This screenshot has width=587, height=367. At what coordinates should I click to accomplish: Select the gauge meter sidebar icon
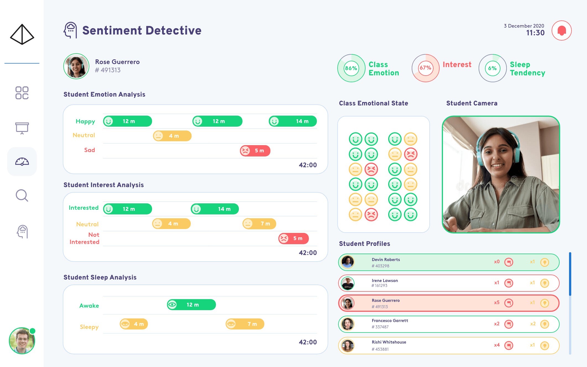(22, 162)
